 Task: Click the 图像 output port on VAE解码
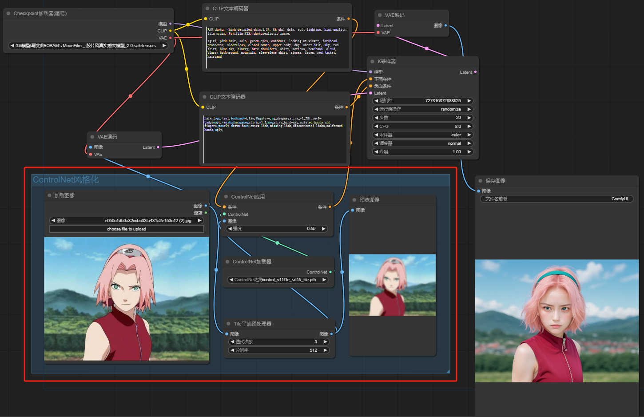click(x=446, y=25)
